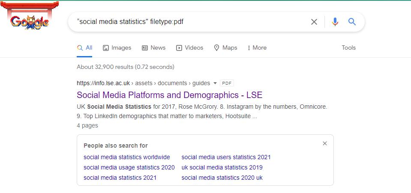Open the Tools options
Image resolution: width=411 pixels, height=193 pixels.
click(x=348, y=48)
